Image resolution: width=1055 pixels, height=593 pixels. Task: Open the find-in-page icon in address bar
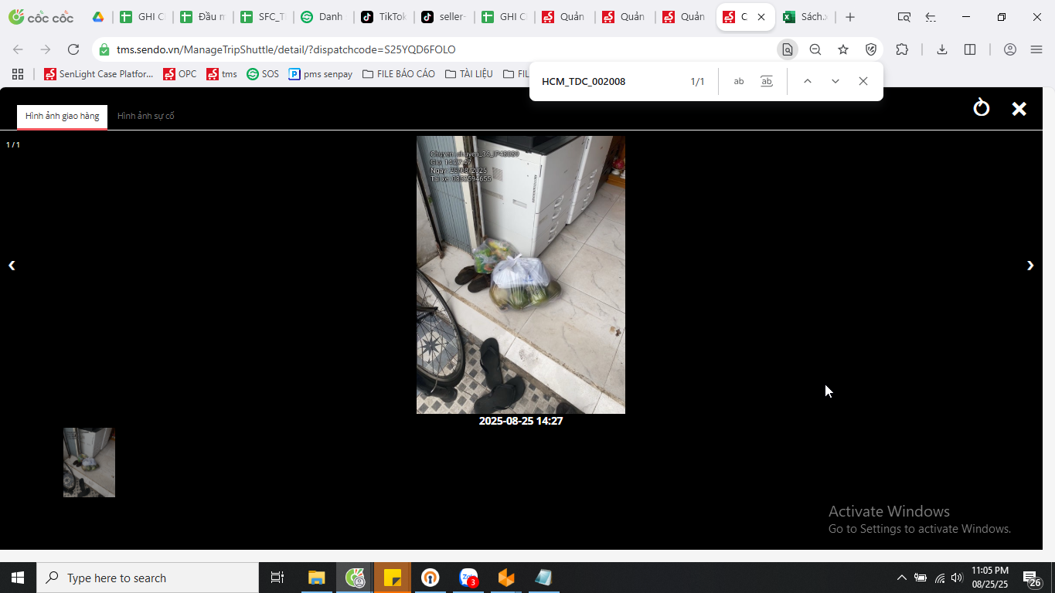[788, 49]
